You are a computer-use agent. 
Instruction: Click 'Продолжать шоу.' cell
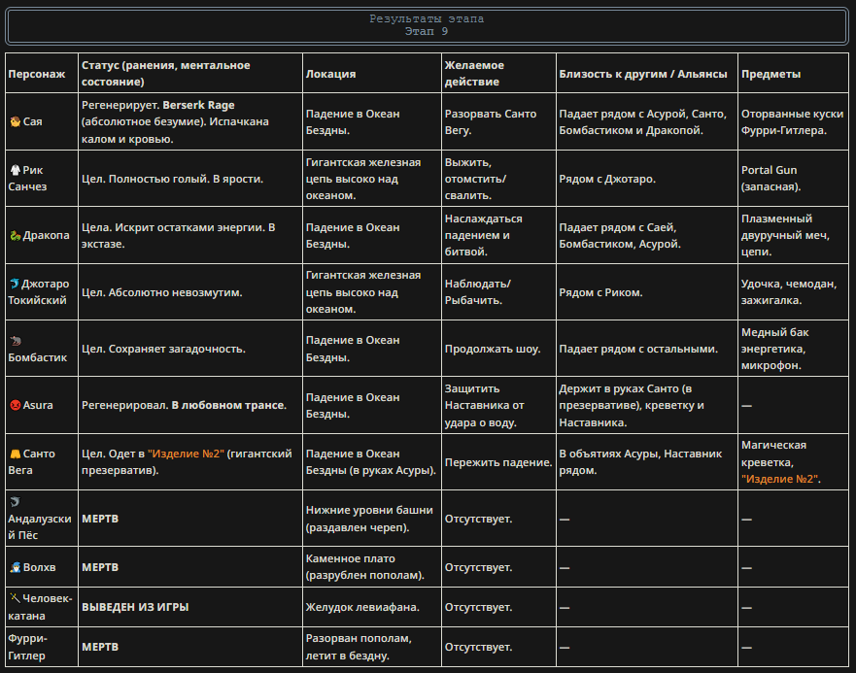[x=498, y=349]
